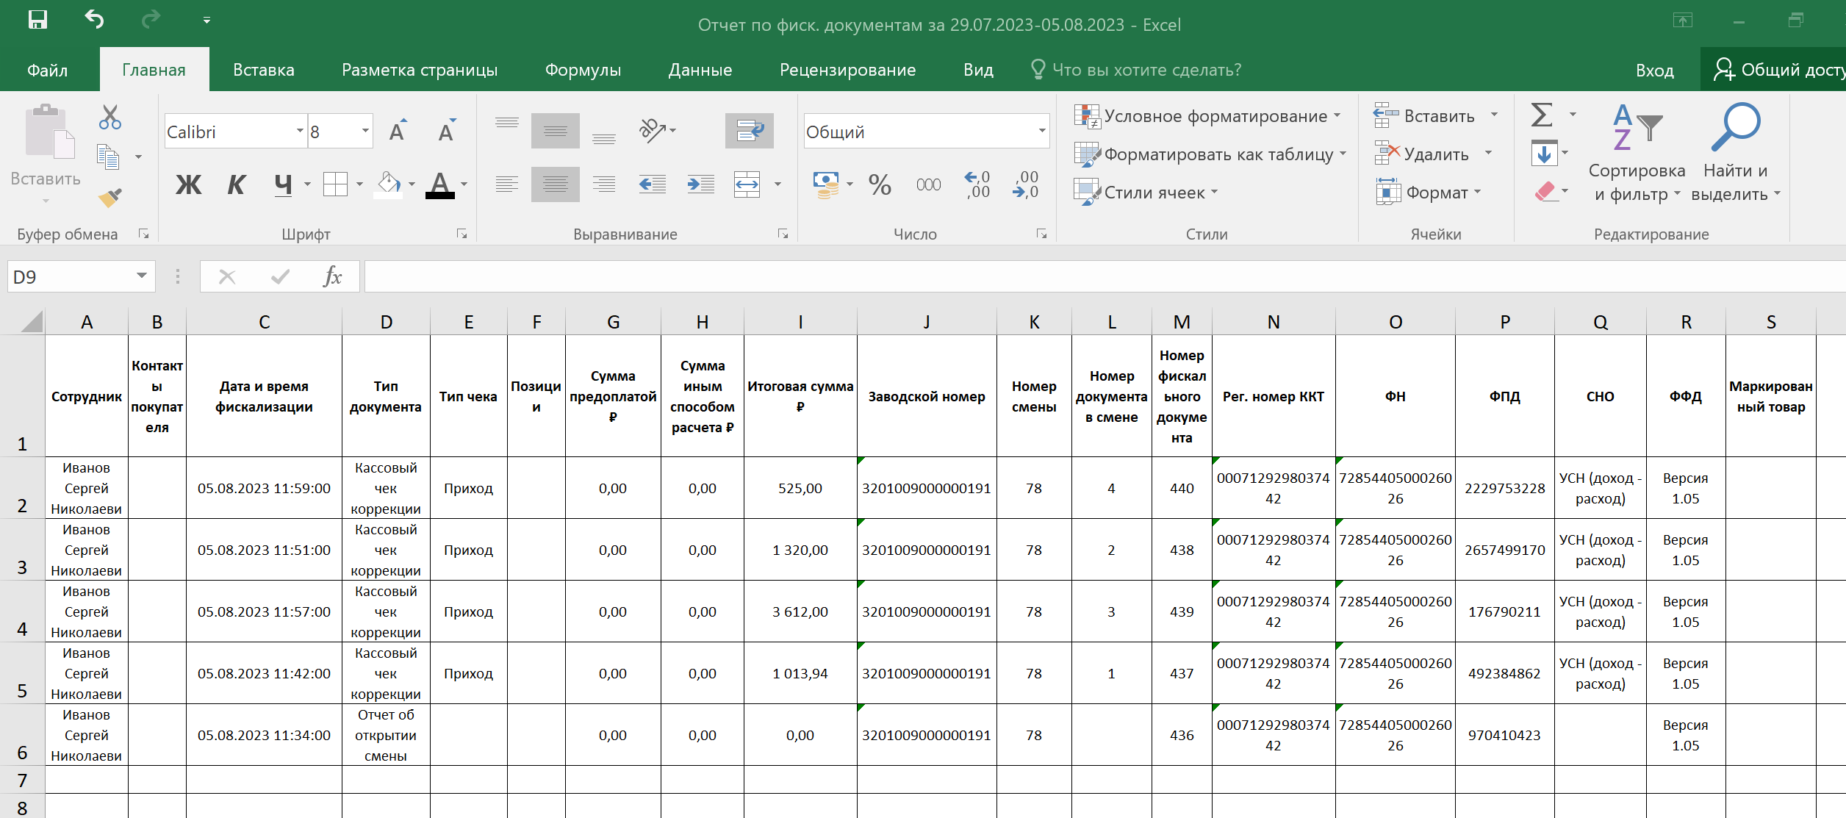
Task: Click the Select All corner triangle
Action: pyautogui.click(x=32, y=321)
